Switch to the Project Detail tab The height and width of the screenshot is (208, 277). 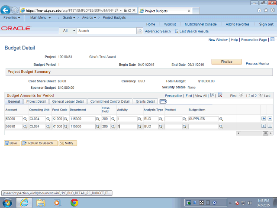pos(36,101)
